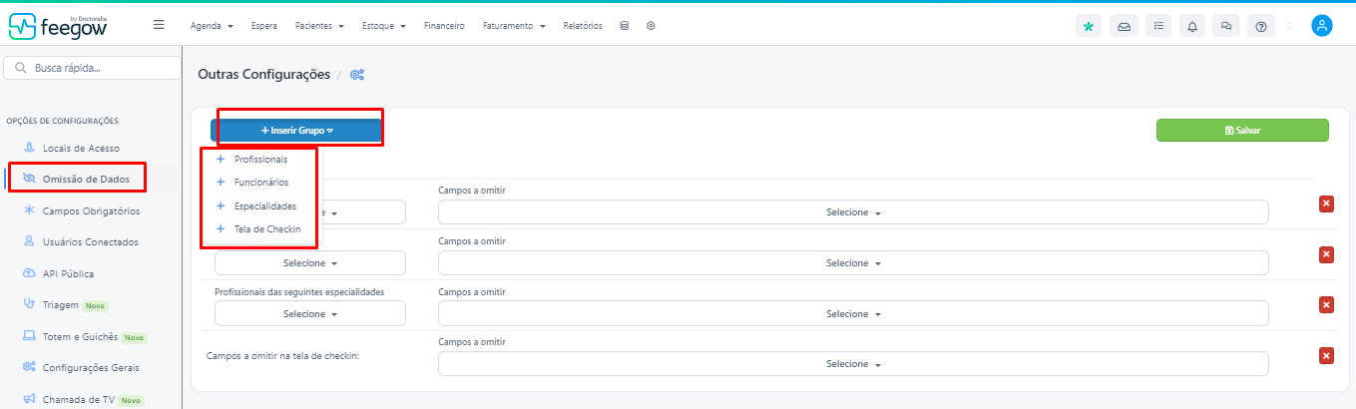Choose Especialidades from Inserir Grupo menu
The height and width of the screenshot is (409, 1356).
259,205
